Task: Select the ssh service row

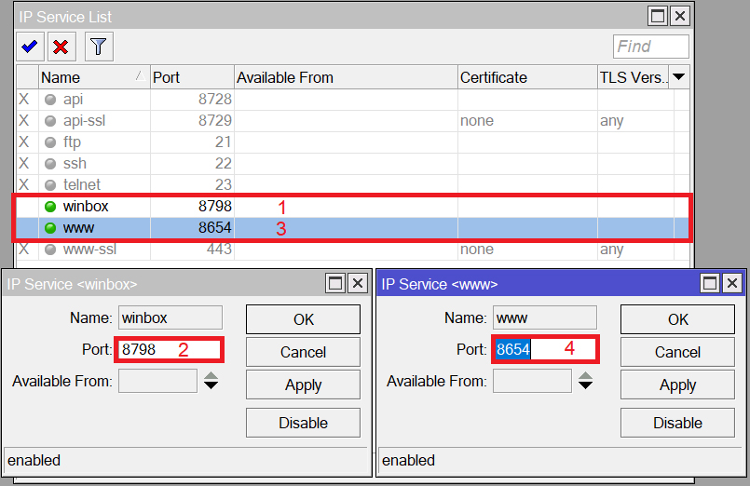Action: point(352,164)
